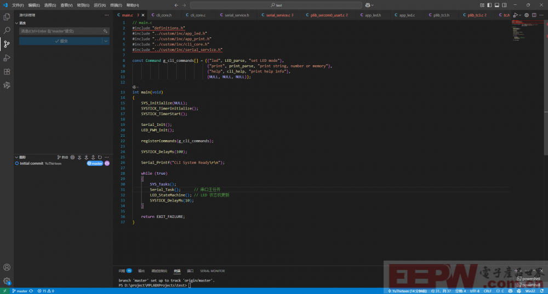
Task: Open the Explorer view in activity bar
Action: pos(7,17)
